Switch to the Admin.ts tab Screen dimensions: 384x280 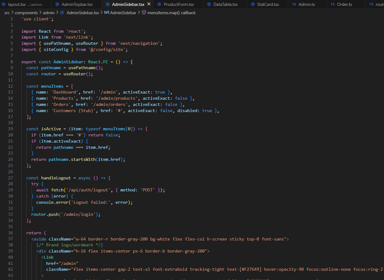tap(307, 4)
